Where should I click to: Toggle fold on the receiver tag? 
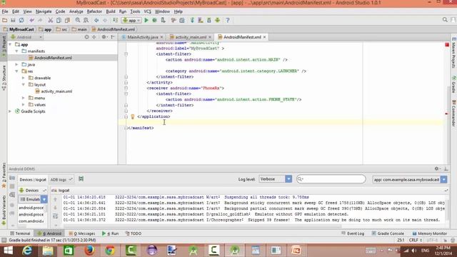click(x=126, y=88)
